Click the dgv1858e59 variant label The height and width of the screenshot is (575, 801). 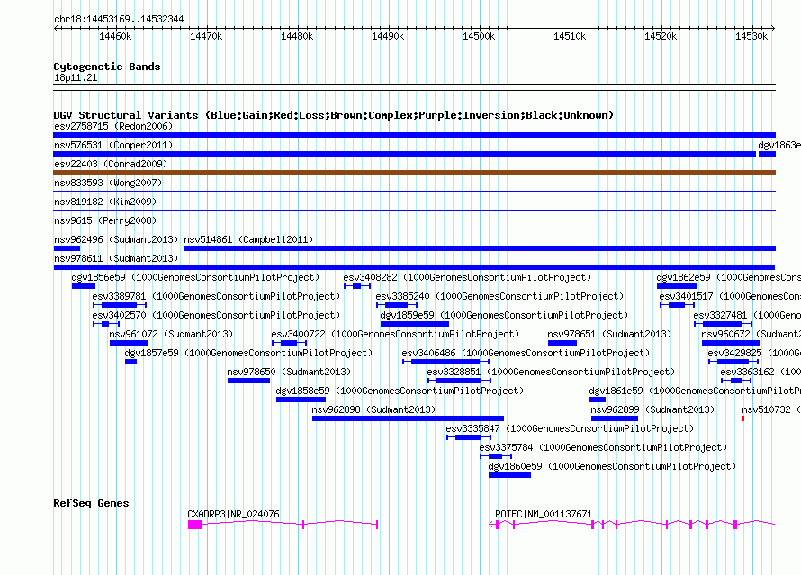pos(400,391)
